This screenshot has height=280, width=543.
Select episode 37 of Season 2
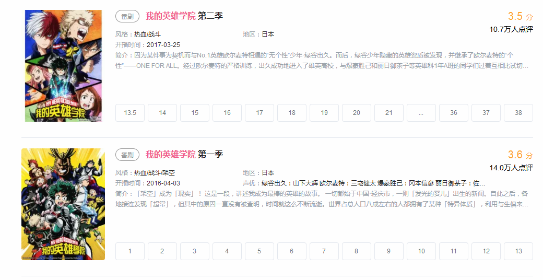[486, 113]
